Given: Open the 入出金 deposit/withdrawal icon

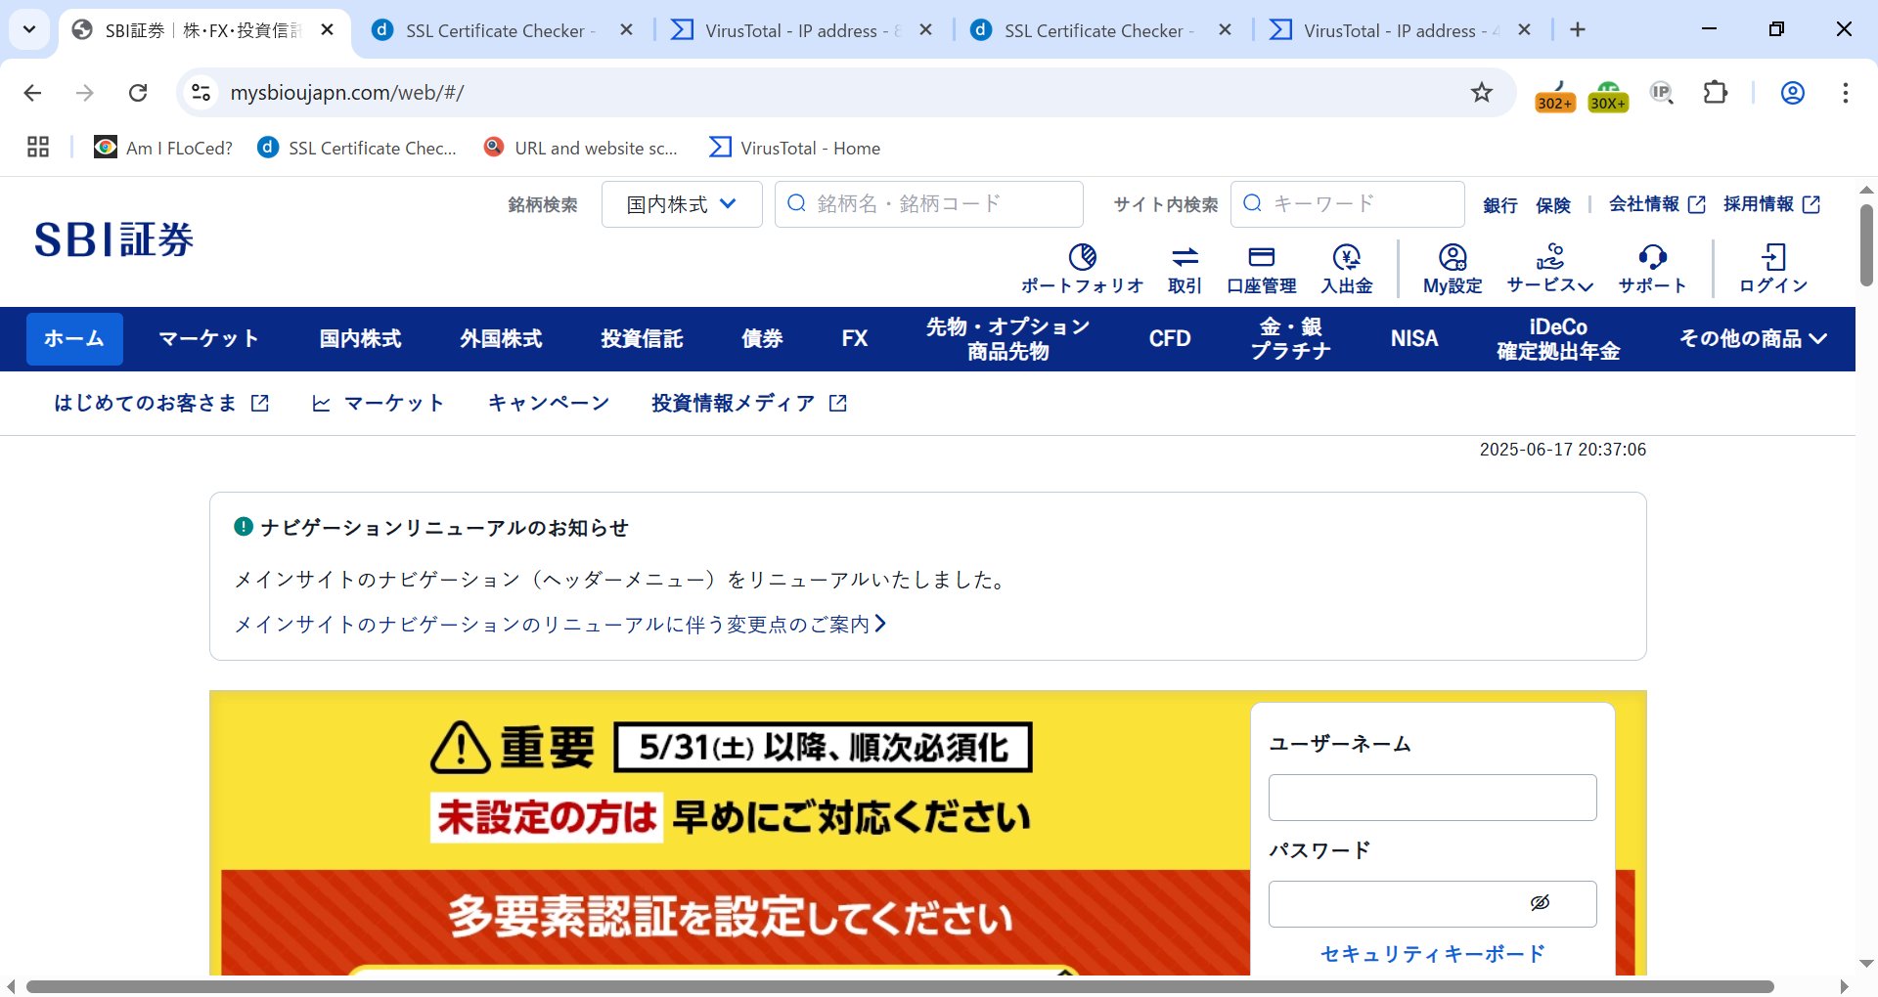Looking at the screenshot, I should coord(1347,269).
